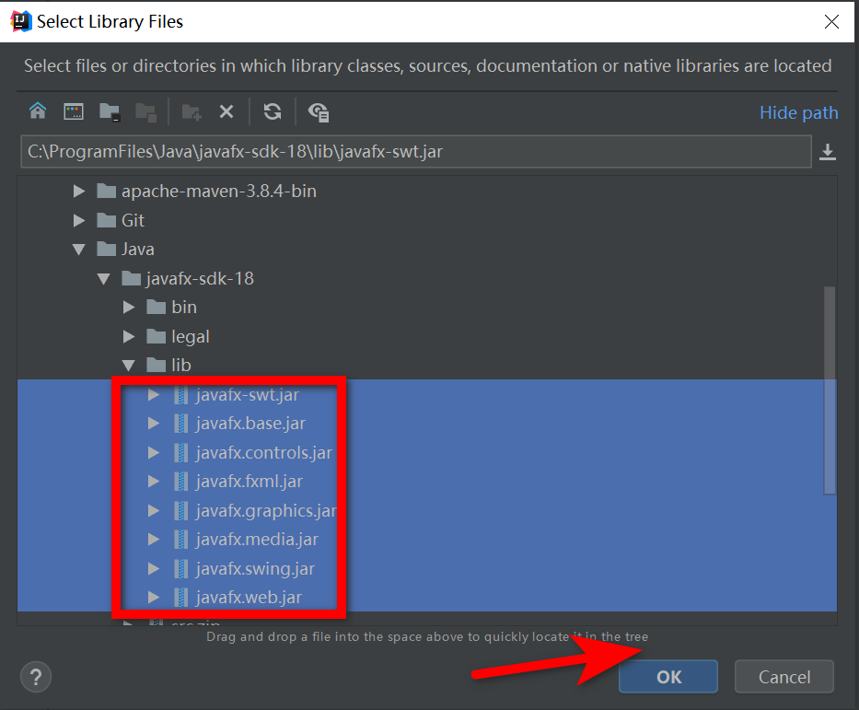Click the javafx-sdk-18 folder icon

click(x=131, y=278)
